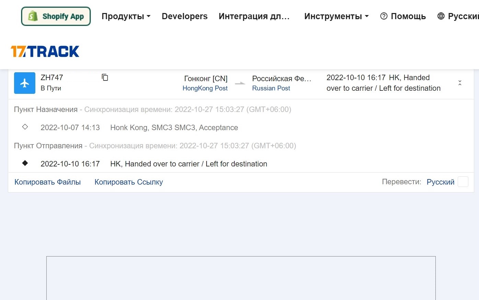
Task: Click the 2022-10-07 14:13 event timestamp
Action: click(70, 127)
